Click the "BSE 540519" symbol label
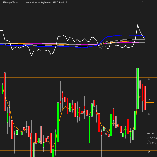The image size is (157, 157). coord(60,2)
